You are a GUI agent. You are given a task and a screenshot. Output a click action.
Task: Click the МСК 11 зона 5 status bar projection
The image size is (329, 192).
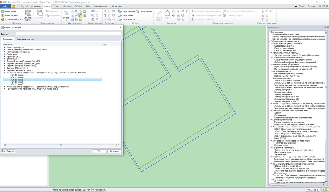click(x=313, y=190)
